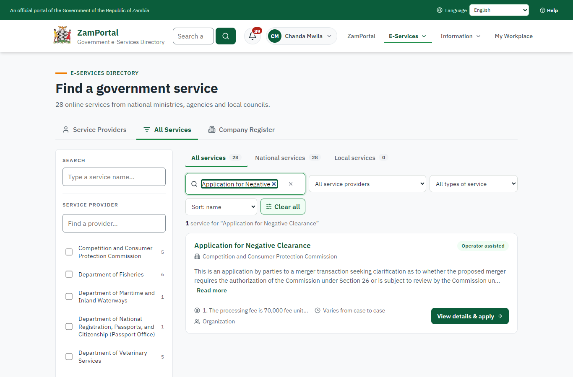Viewport: 573px width, 377px height.
Task: Open the All Services main tab
Action: [167, 130]
